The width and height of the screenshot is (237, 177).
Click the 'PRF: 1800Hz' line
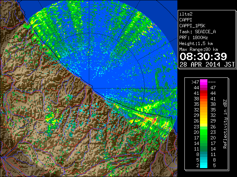click(x=193, y=38)
